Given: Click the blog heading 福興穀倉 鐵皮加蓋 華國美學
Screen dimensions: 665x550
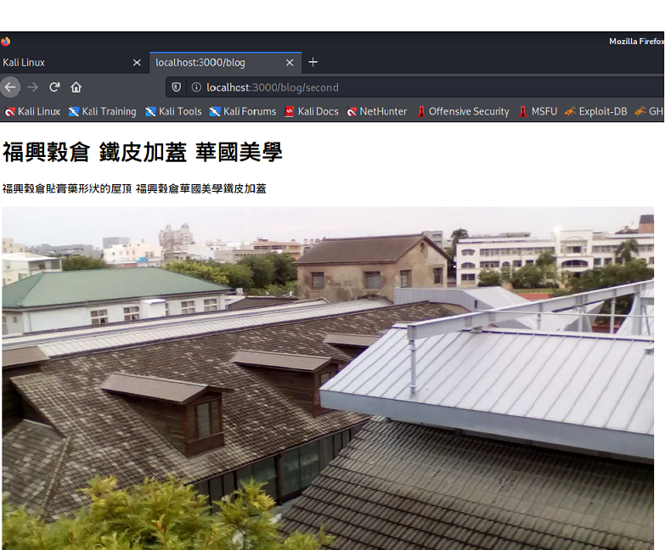Looking at the screenshot, I should click(x=143, y=152).
